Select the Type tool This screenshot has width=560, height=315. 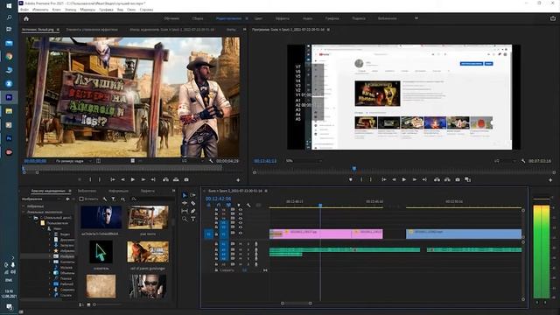pyautogui.click(x=193, y=219)
